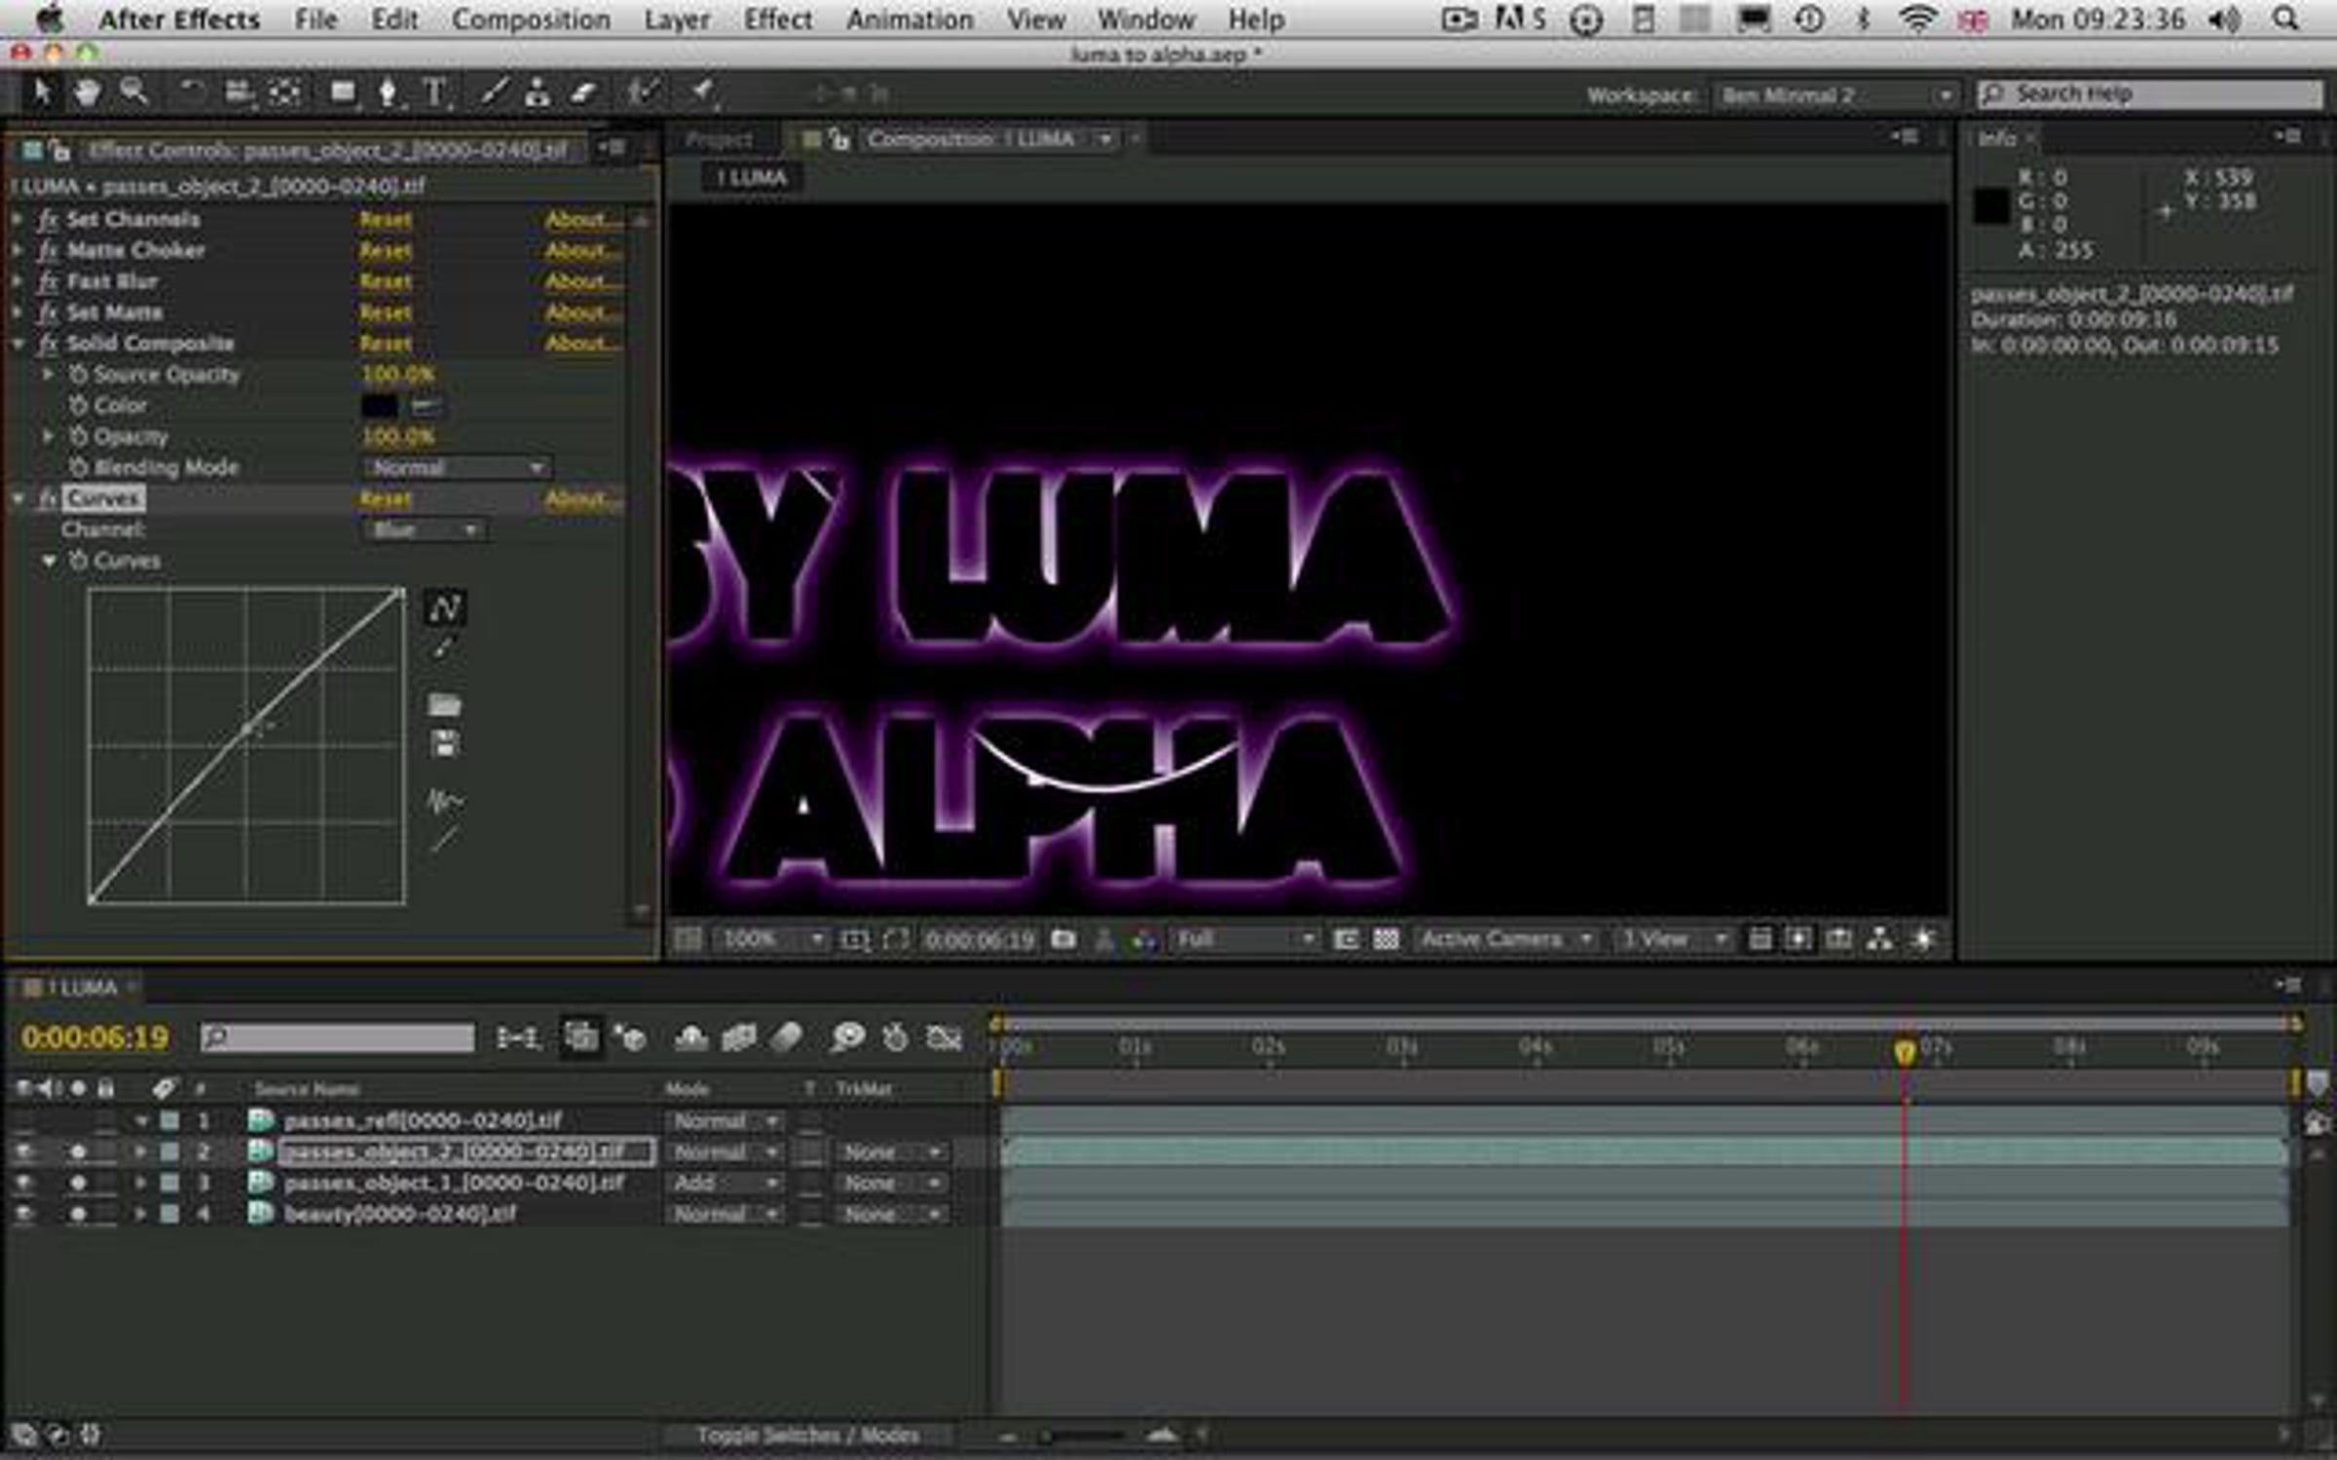Open the Animation menu
The image size is (2337, 1460).
[x=909, y=19]
